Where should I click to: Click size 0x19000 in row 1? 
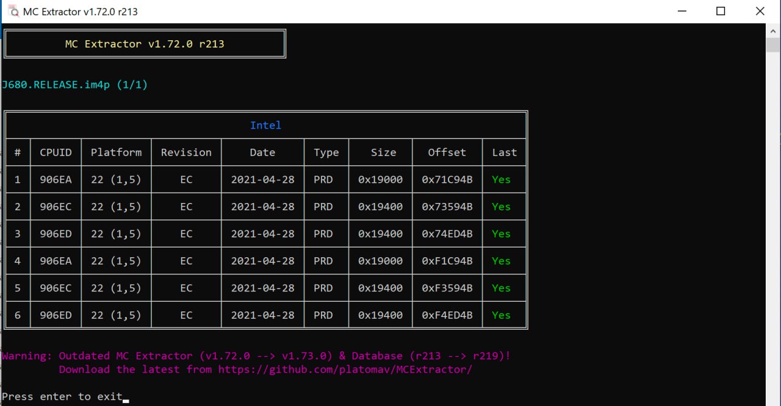380,180
